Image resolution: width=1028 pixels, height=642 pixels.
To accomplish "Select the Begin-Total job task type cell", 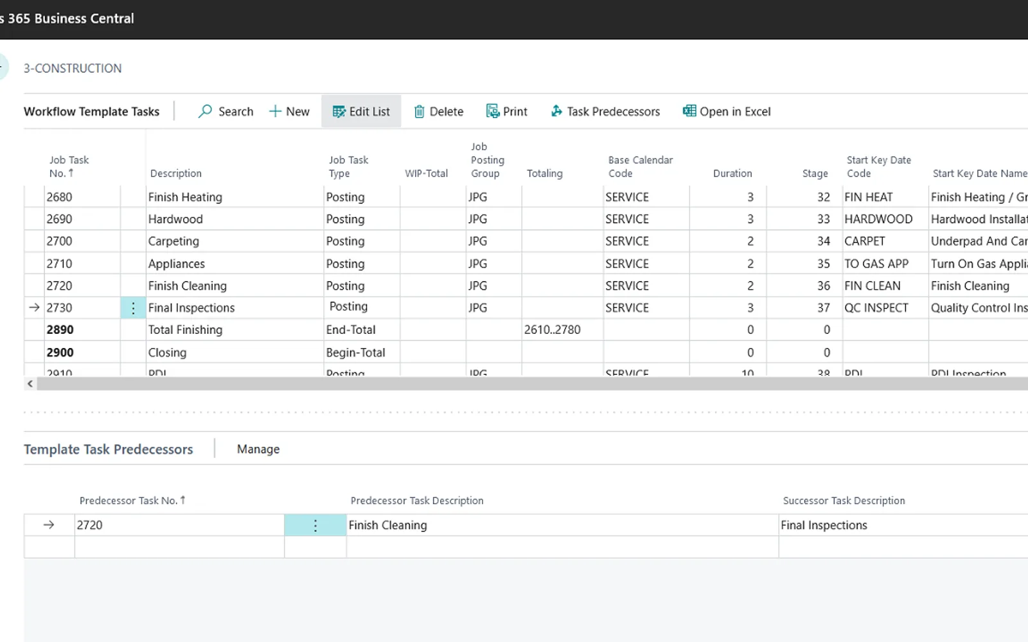I will coord(362,352).
